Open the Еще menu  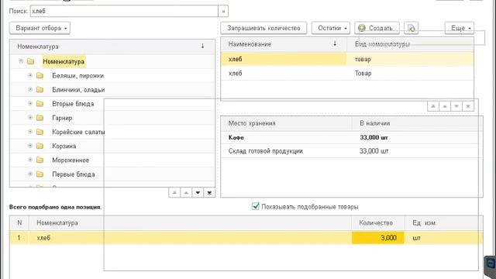tap(460, 28)
